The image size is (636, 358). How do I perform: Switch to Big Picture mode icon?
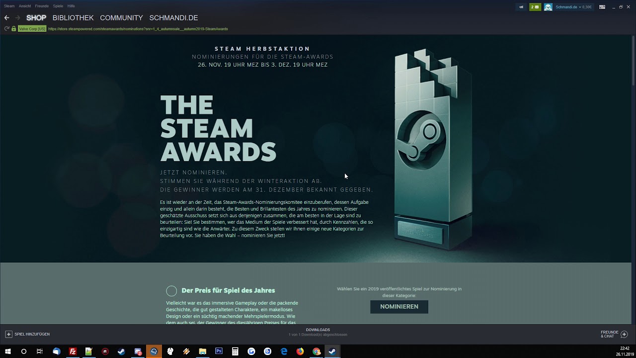click(x=602, y=7)
